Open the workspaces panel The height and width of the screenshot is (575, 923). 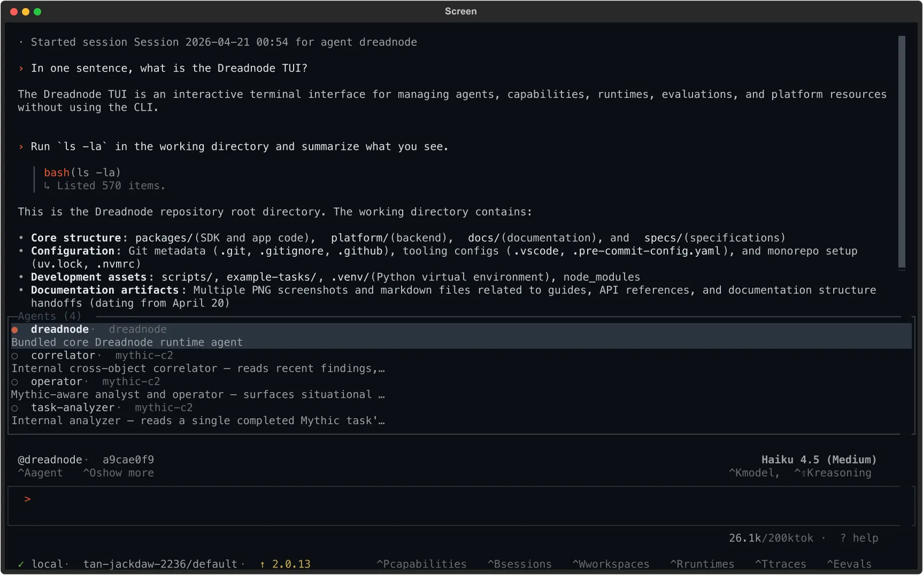[x=611, y=564]
